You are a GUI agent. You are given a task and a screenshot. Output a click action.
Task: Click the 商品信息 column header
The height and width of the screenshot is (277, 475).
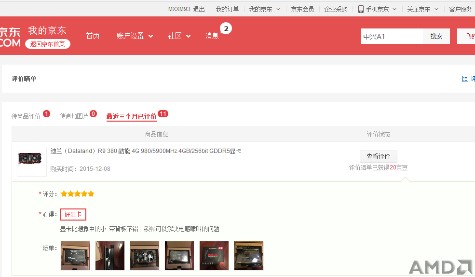tap(156, 134)
